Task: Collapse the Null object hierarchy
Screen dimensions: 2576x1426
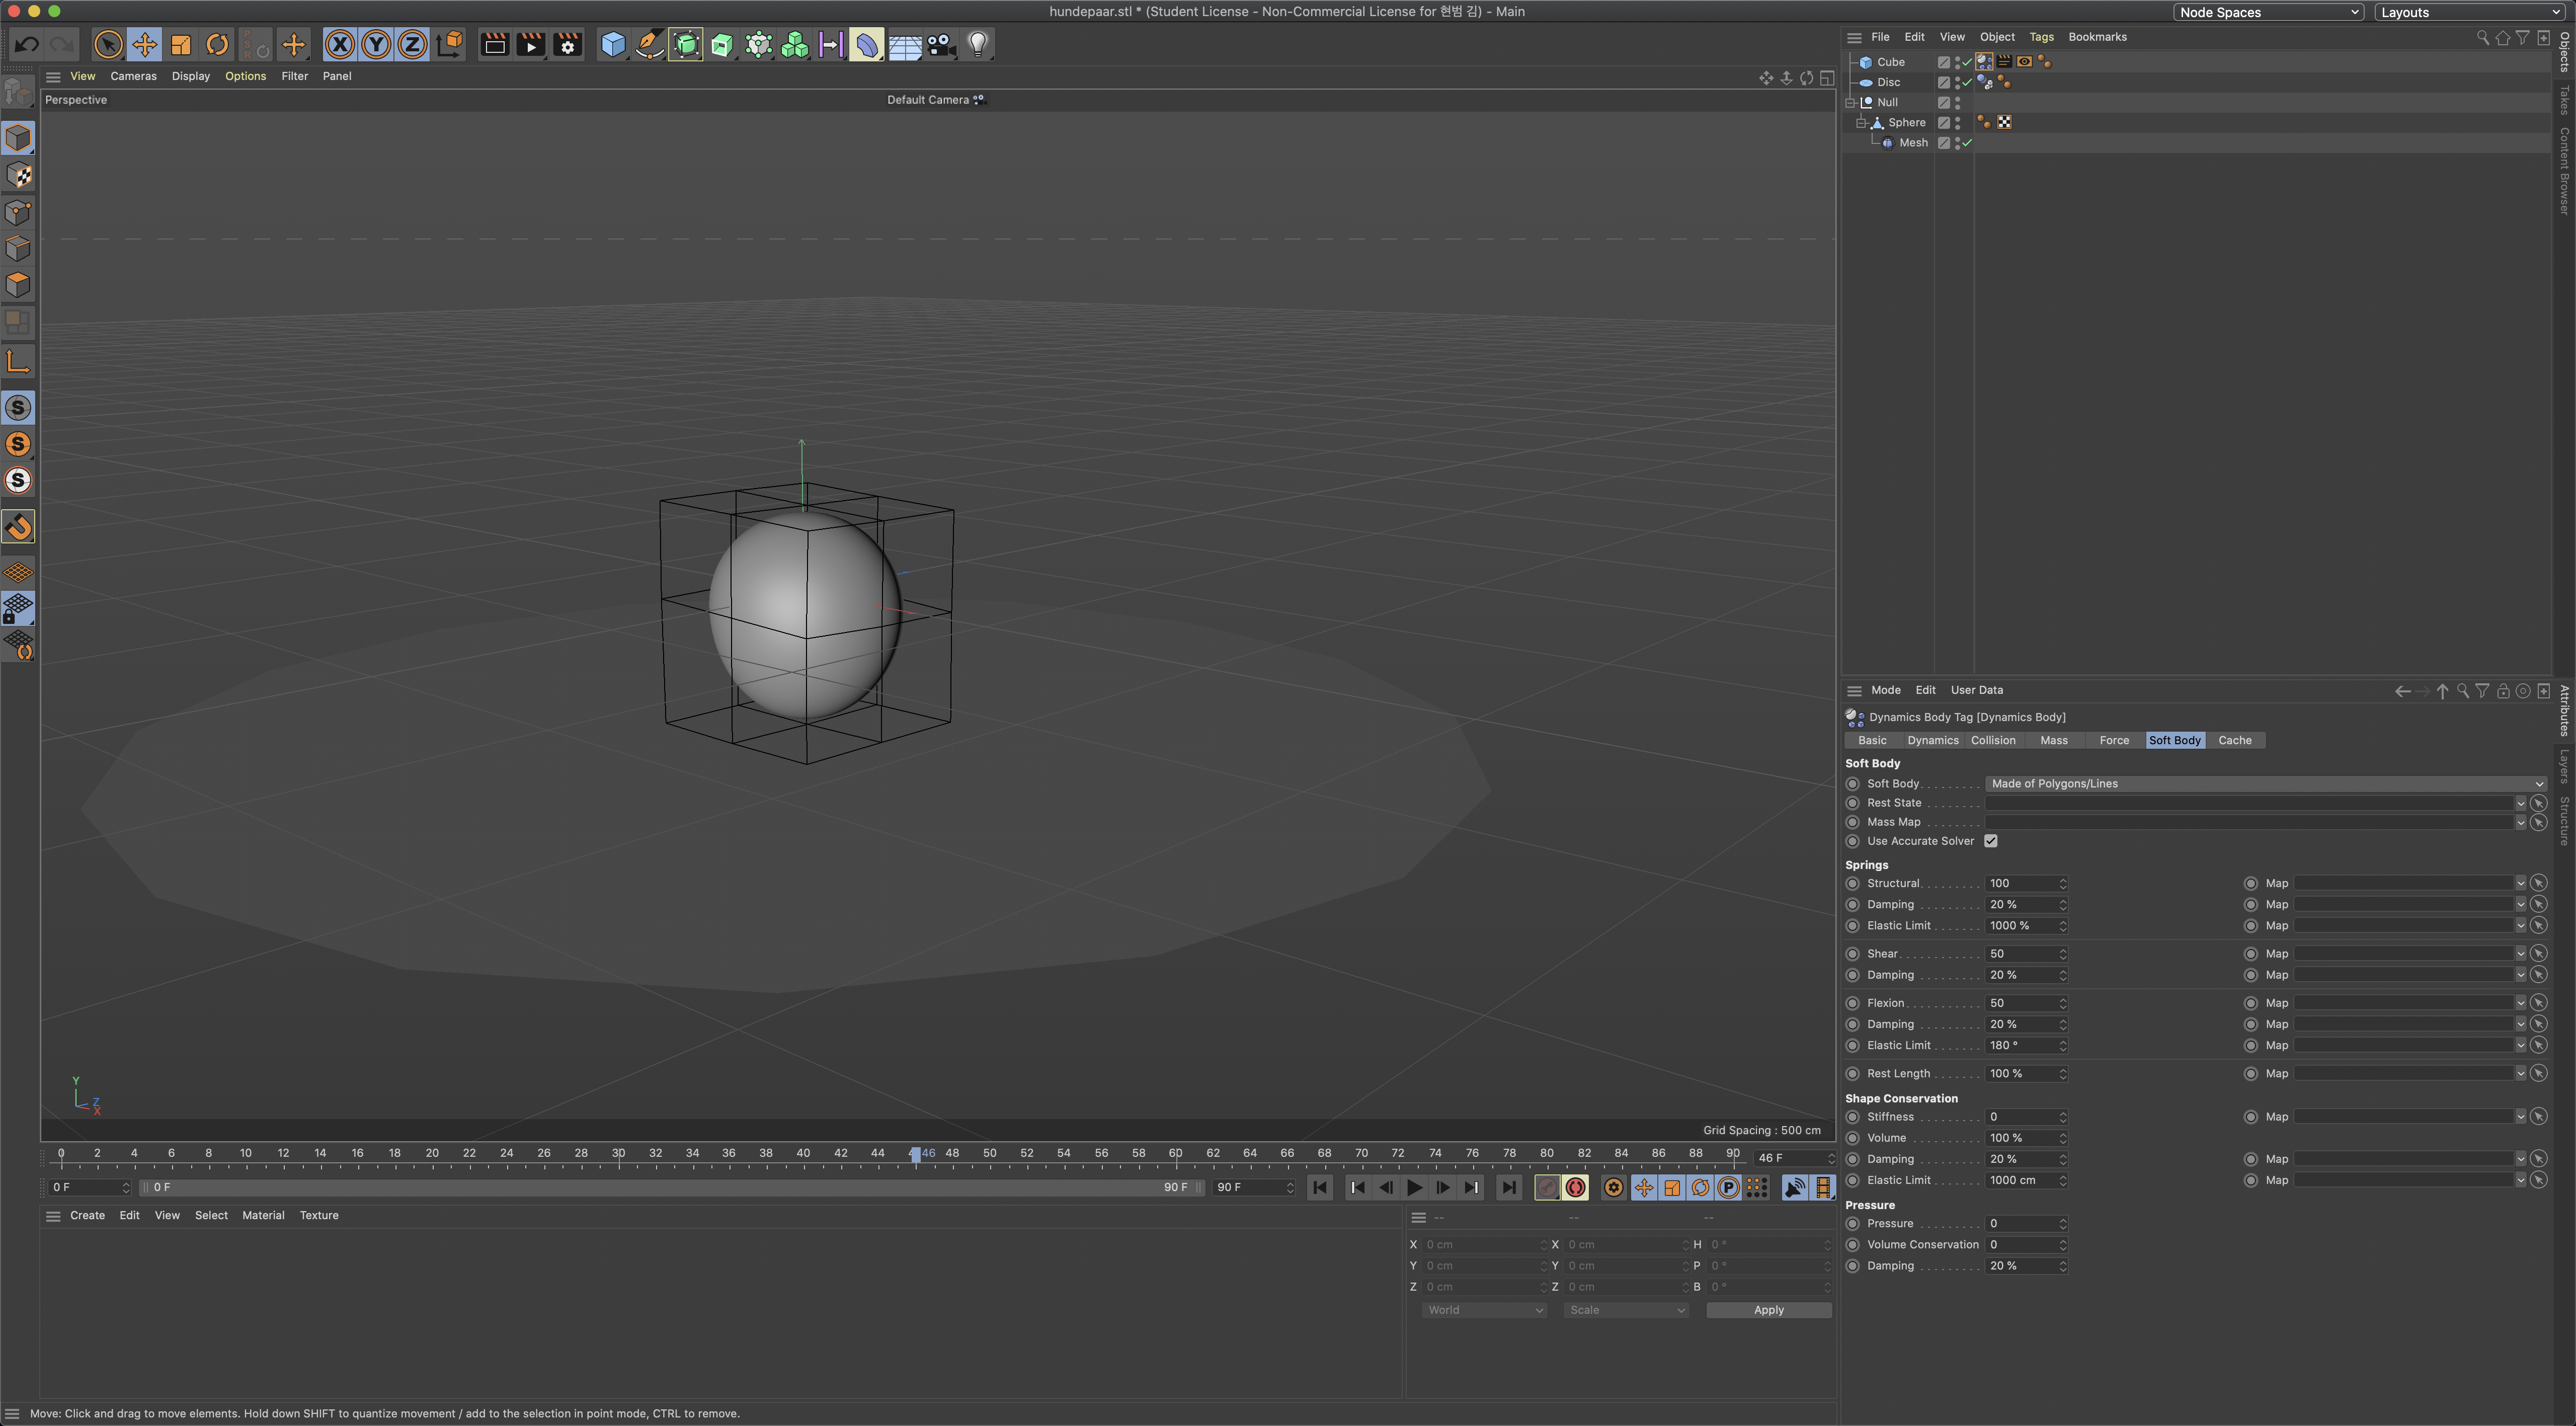Action: pyautogui.click(x=1851, y=102)
